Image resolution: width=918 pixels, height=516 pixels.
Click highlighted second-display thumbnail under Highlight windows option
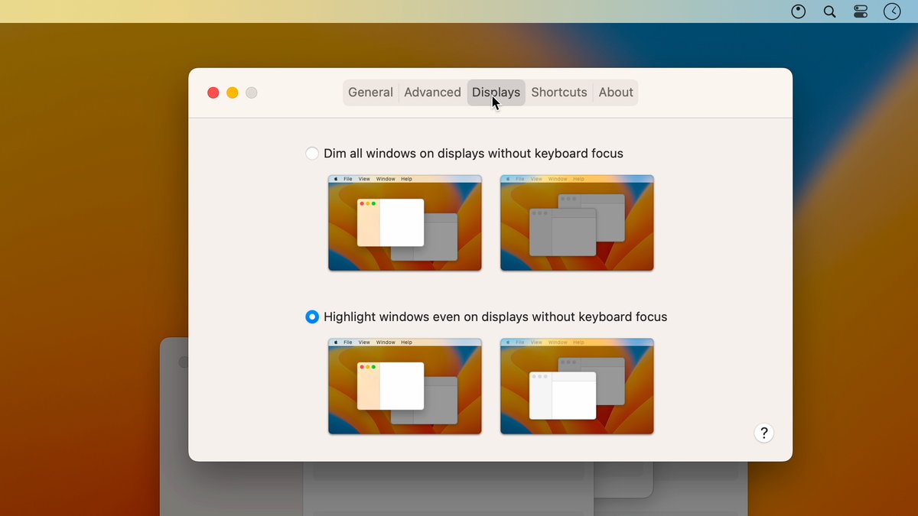point(577,386)
